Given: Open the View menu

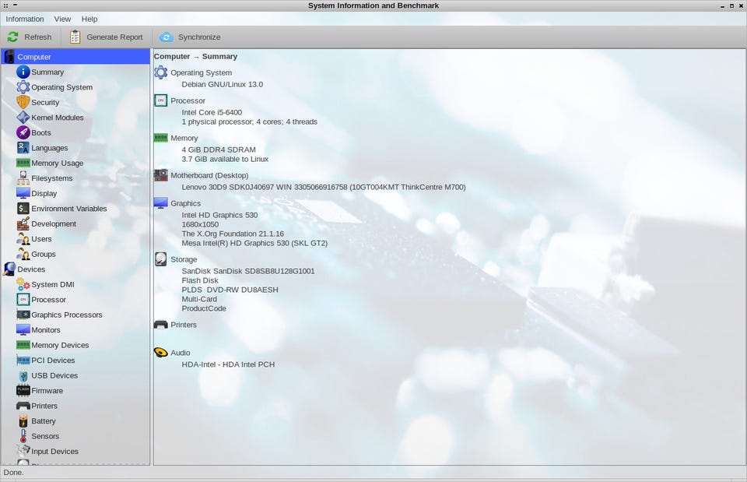Looking at the screenshot, I should pos(62,19).
